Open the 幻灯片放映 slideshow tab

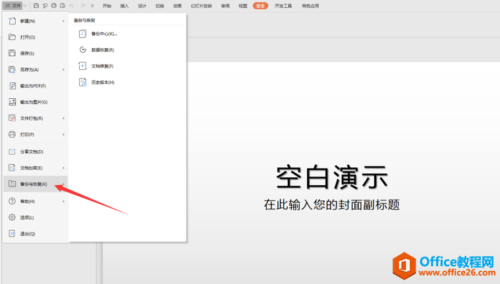click(202, 6)
